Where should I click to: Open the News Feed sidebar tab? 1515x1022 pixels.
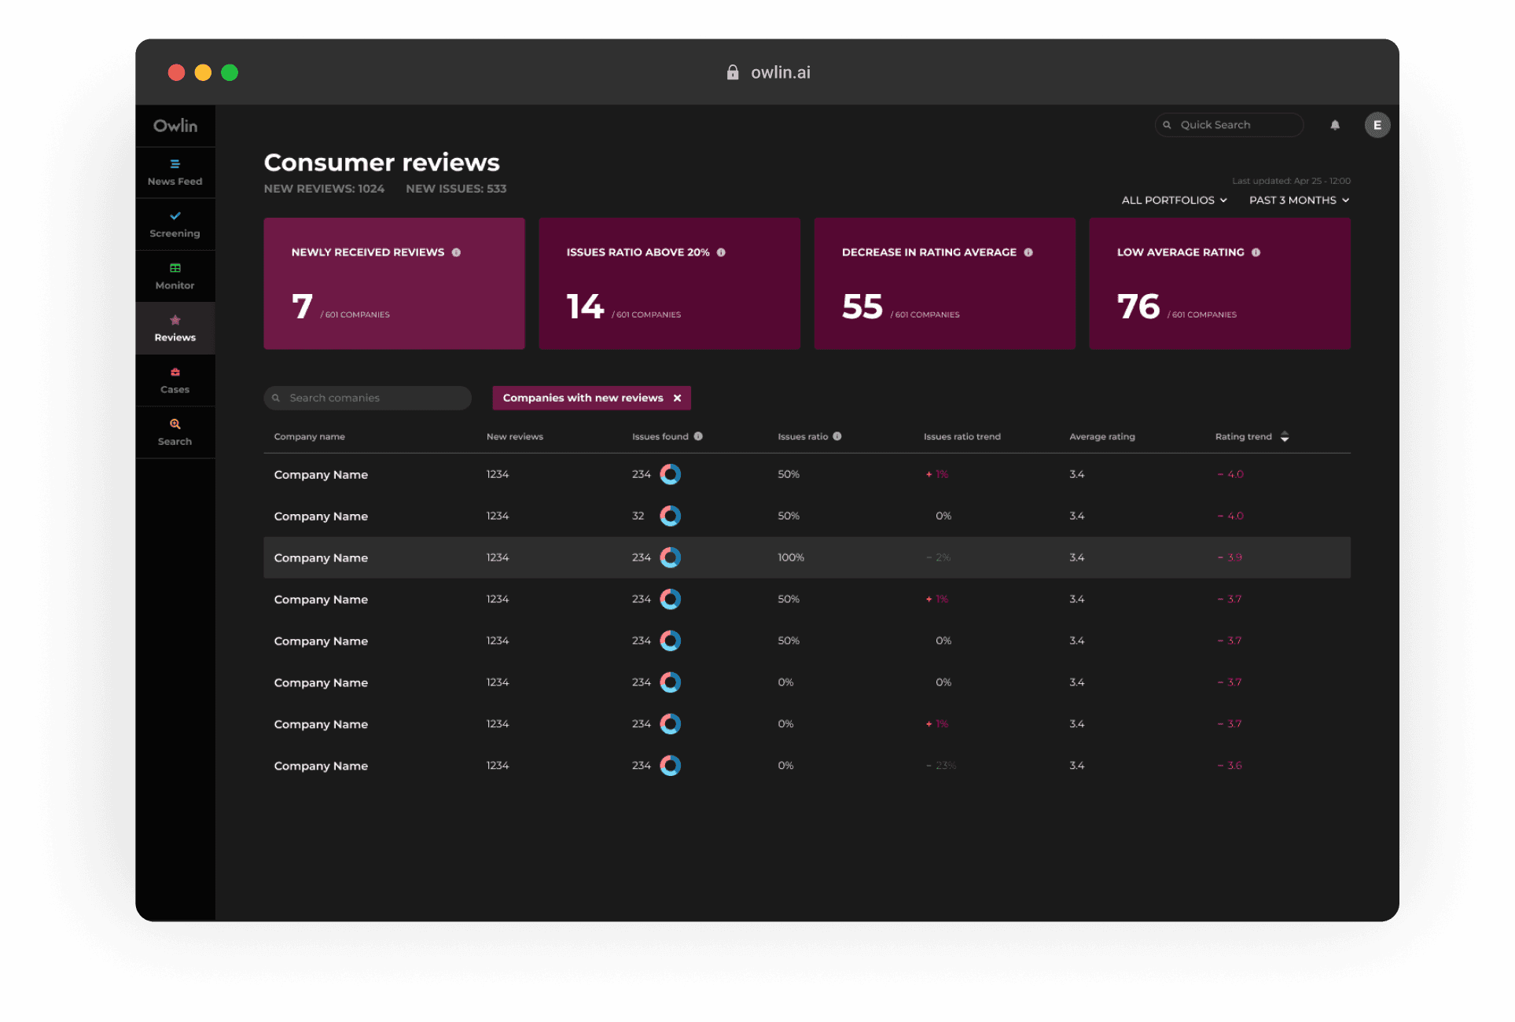[175, 173]
